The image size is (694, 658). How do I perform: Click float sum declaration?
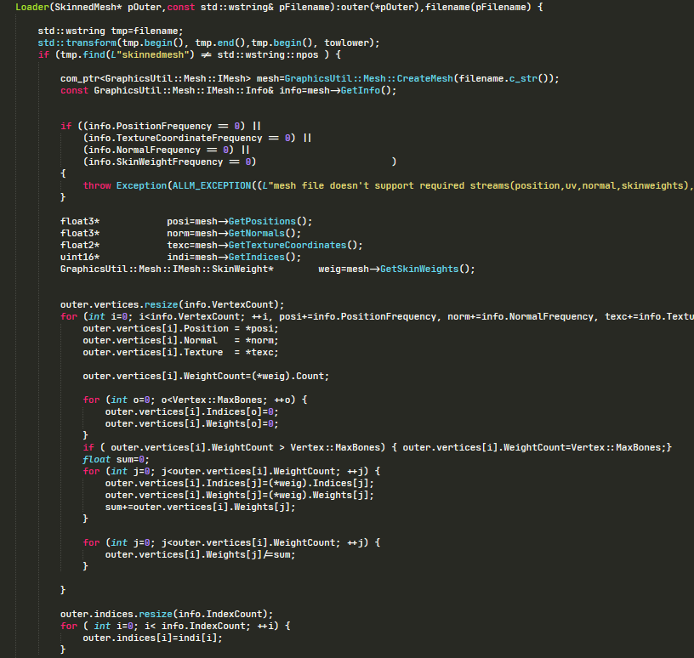[116, 460]
